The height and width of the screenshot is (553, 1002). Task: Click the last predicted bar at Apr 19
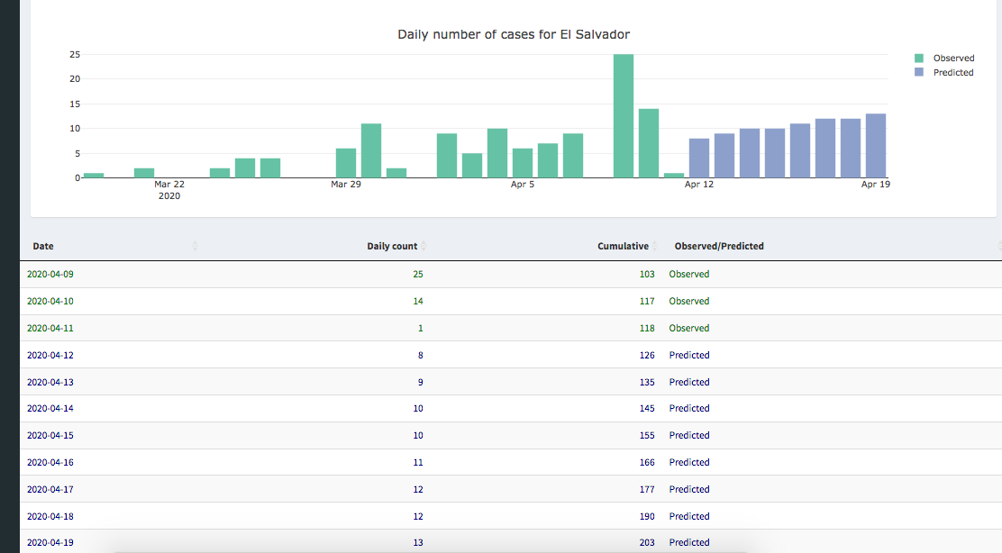pos(876,146)
